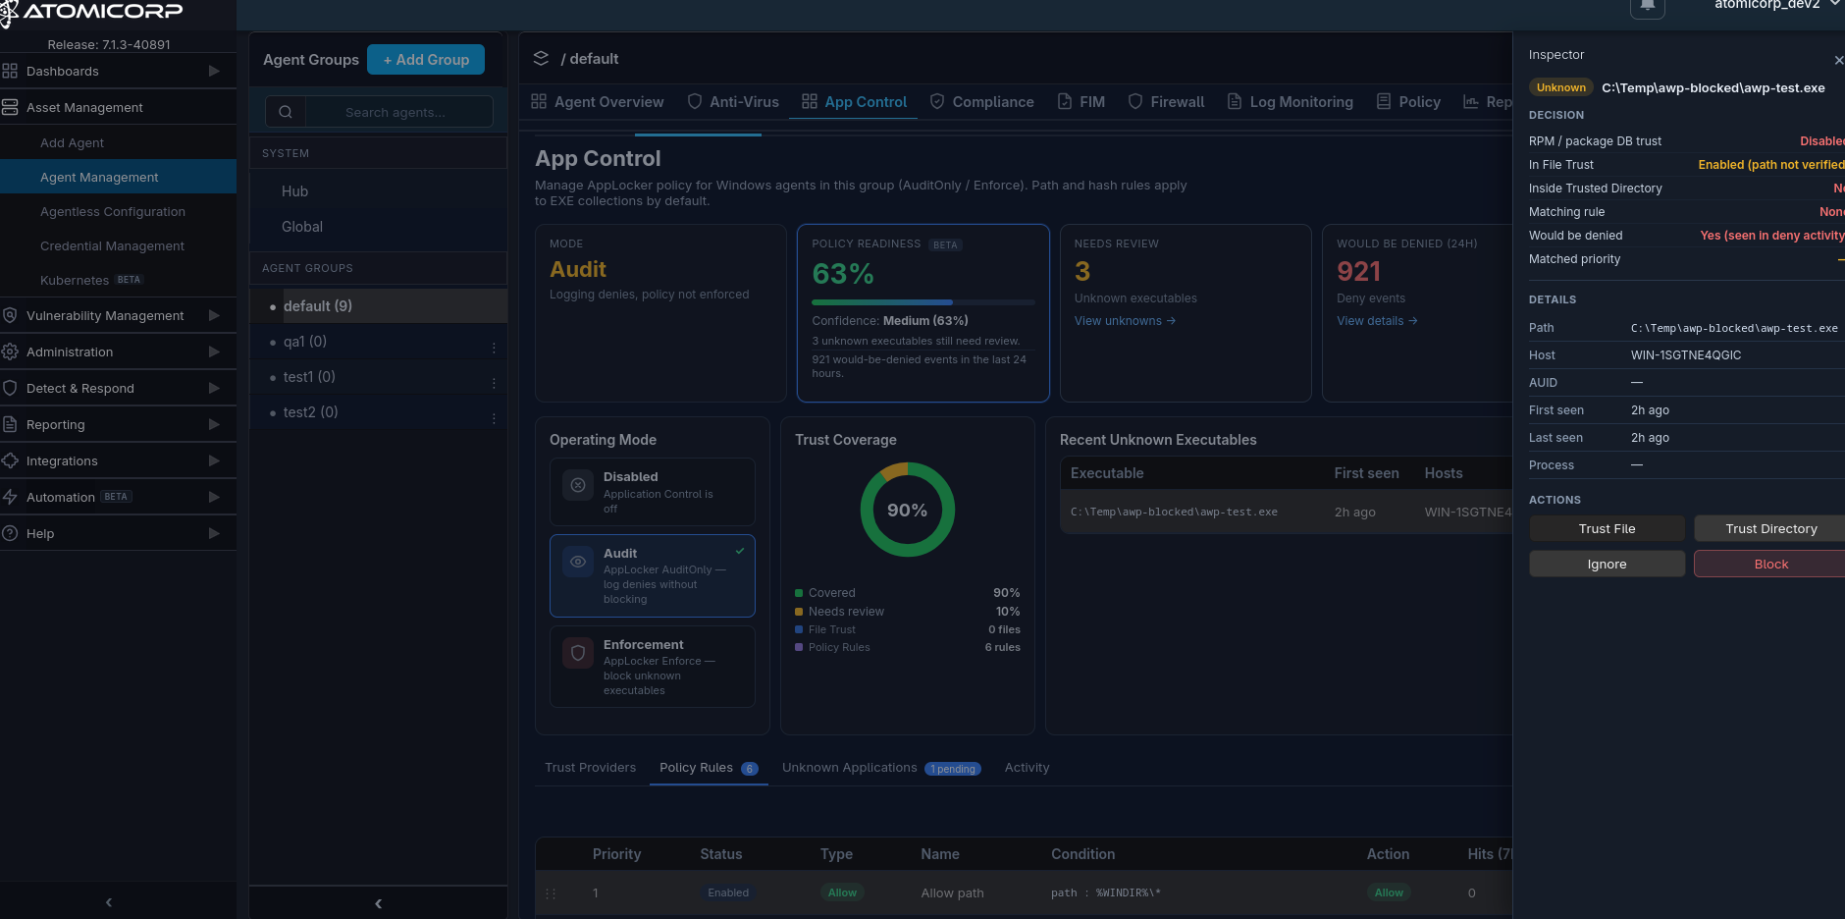
Task: Click the Vulnerability Management shield icon
Action: [x=10, y=315]
